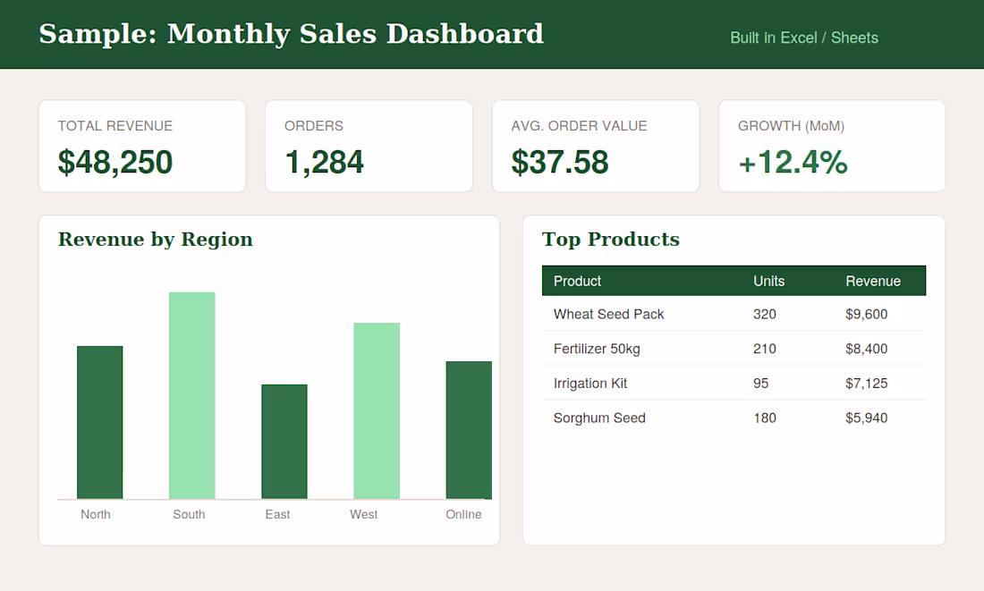
Task: Click the Product column header
Action: [x=577, y=281]
